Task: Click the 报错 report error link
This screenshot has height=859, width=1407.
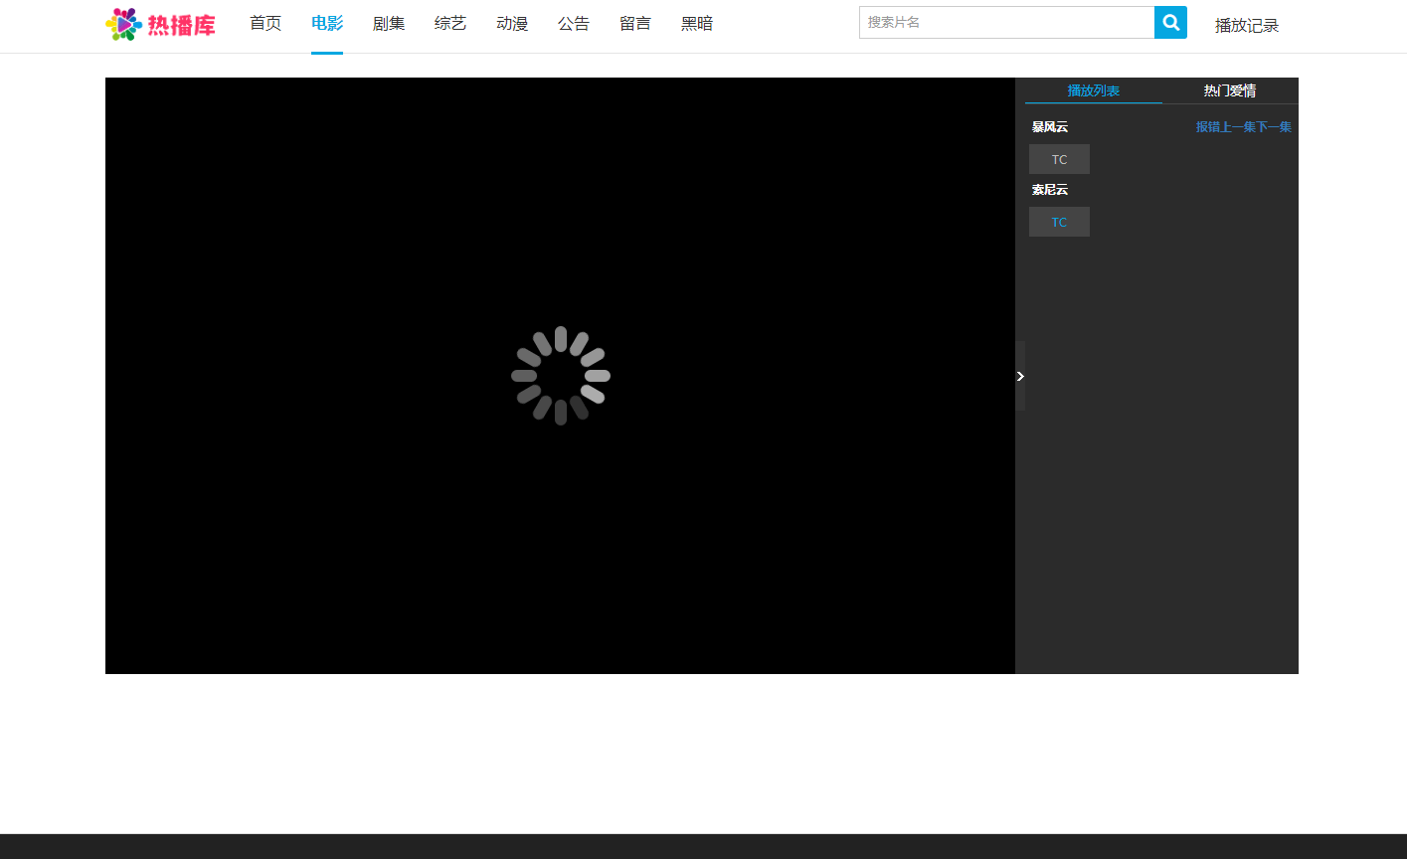Action: tap(1207, 127)
